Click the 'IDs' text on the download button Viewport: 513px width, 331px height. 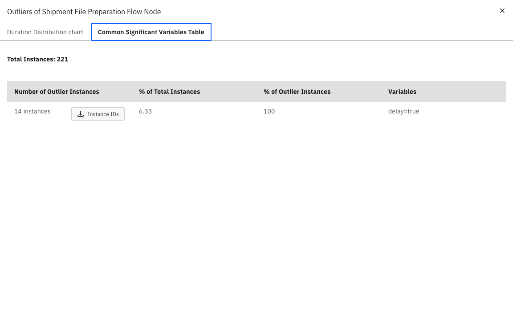pos(114,114)
